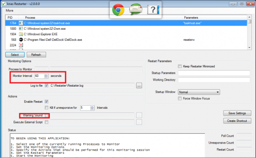The width and height of the screenshot is (256, 158).
Task: Click the log file path field
Action: pyautogui.click(x=92, y=85)
